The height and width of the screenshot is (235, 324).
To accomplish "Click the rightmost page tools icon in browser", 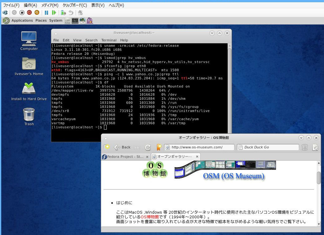I will click(x=315, y=147).
